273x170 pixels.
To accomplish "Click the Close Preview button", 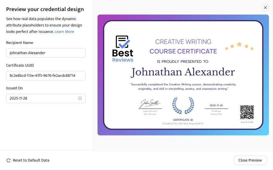I will (250, 160).
